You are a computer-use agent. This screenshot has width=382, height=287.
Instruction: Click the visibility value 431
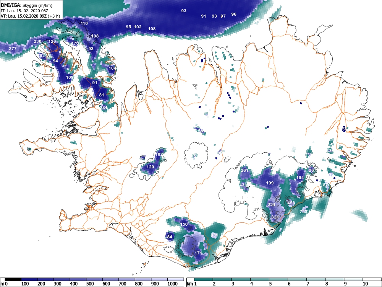(243, 185)
